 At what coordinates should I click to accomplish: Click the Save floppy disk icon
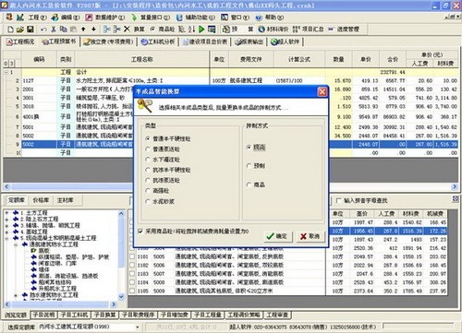pyautogui.click(x=30, y=30)
